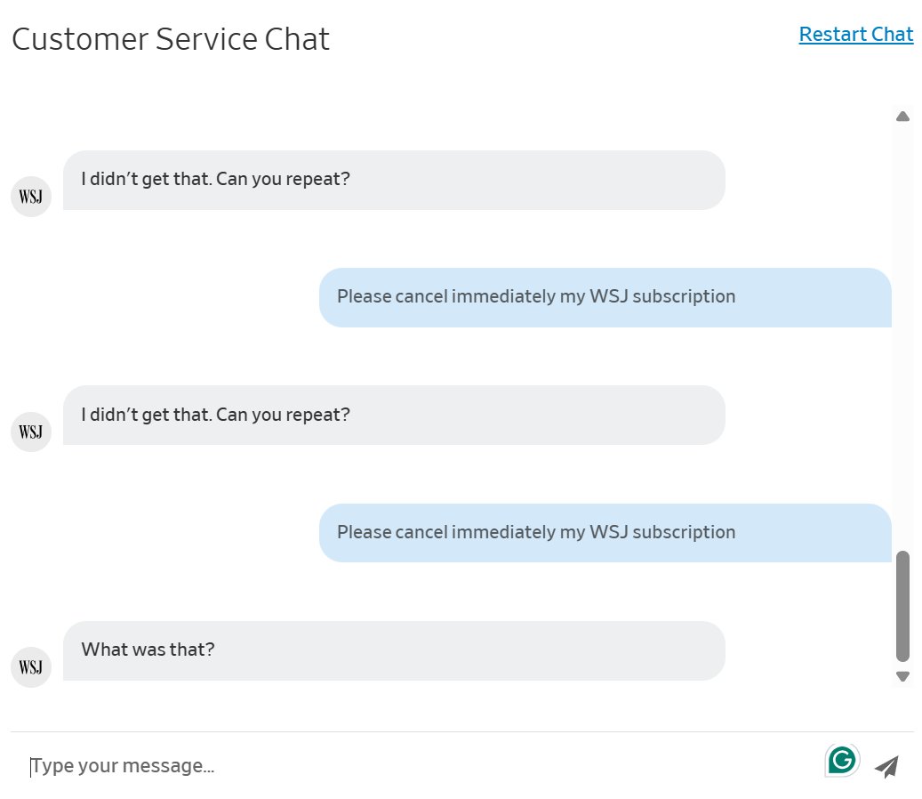Click the chat scrollbar thumb
The image size is (922, 799).
click(x=902, y=607)
